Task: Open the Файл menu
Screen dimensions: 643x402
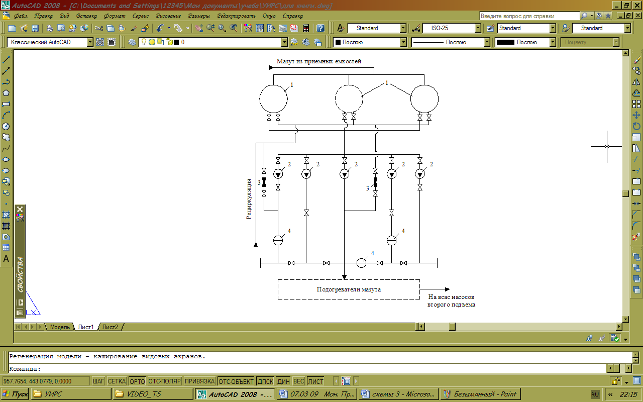Action: [21, 16]
